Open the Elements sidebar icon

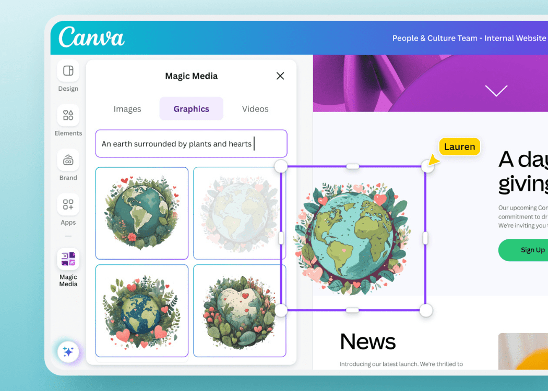68,115
